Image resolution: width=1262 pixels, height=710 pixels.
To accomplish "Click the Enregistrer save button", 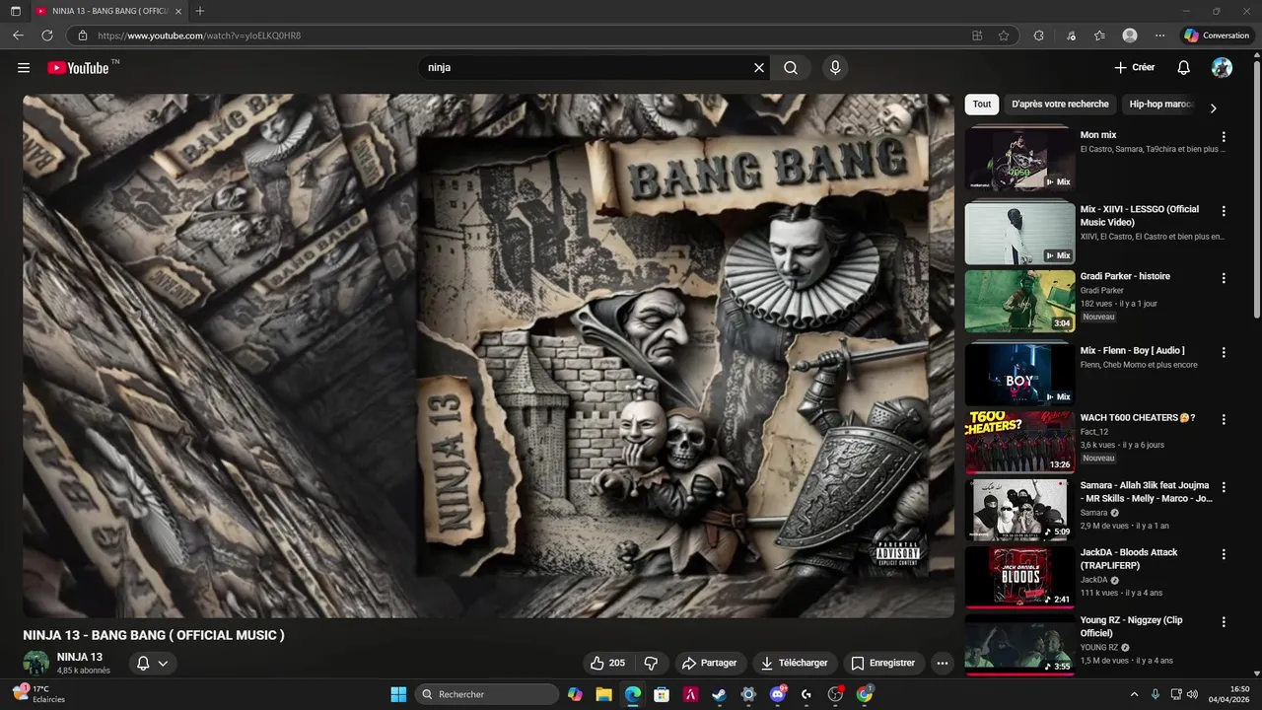I will click(883, 663).
